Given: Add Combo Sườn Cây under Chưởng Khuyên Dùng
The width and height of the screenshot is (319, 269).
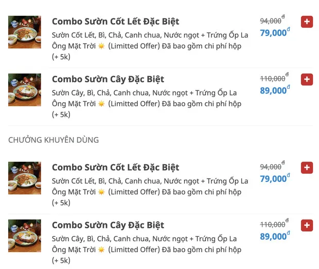Looking at the screenshot, I should (x=307, y=225).
